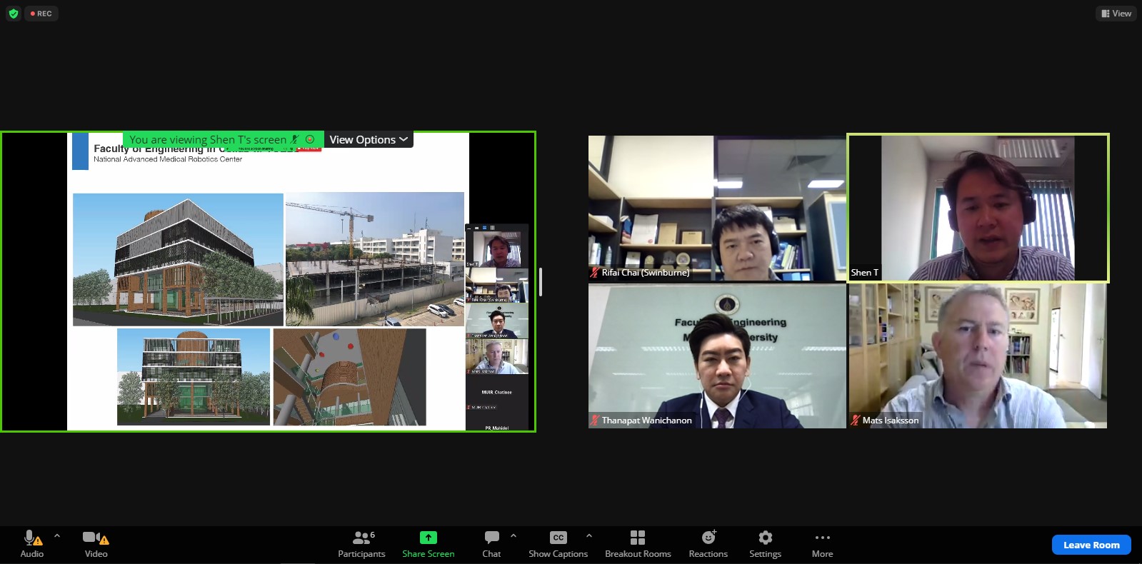Click the green Share Screen icon
The image size is (1142, 564).
pyautogui.click(x=428, y=538)
